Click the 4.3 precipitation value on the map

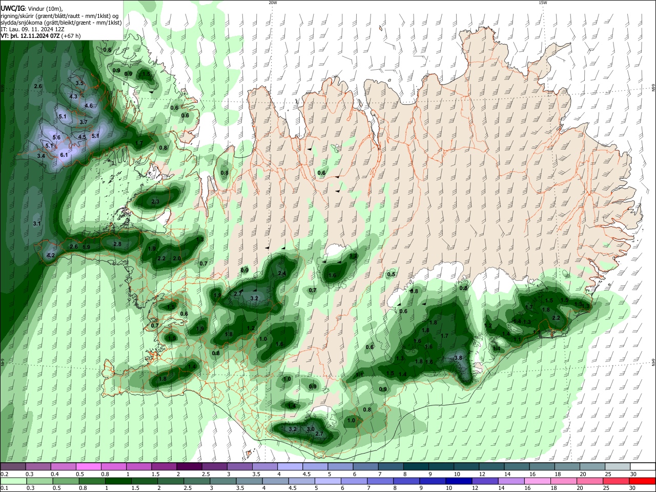click(73, 96)
